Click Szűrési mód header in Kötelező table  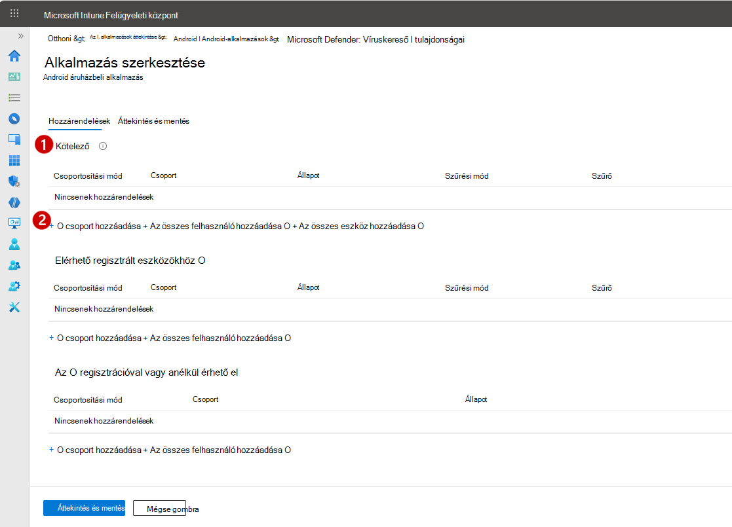pyautogui.click(x=467, y=176)
